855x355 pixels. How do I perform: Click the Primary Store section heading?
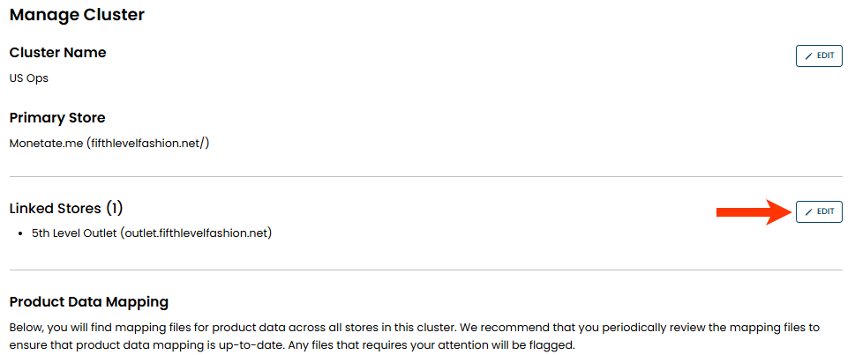click(x=57, y=117)
